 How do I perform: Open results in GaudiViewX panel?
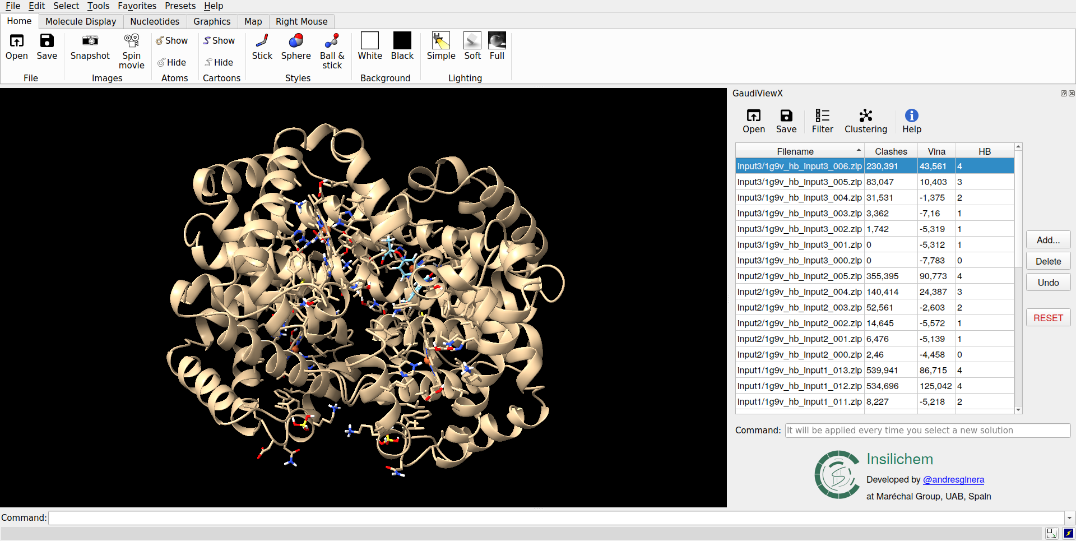tap(754, 121)
